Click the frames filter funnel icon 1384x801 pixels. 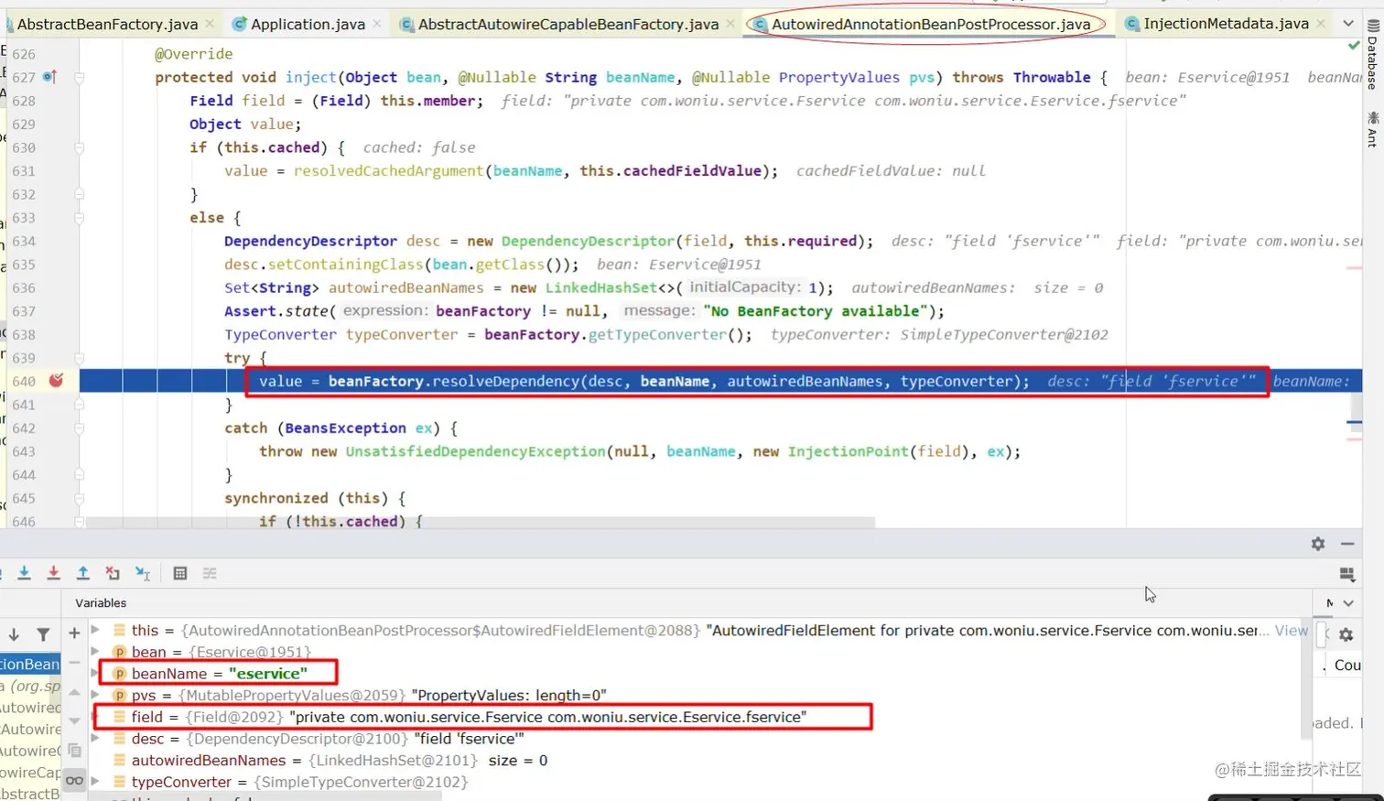[x=43, y=634]
